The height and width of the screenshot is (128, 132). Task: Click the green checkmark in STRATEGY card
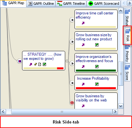click(44, 64)
